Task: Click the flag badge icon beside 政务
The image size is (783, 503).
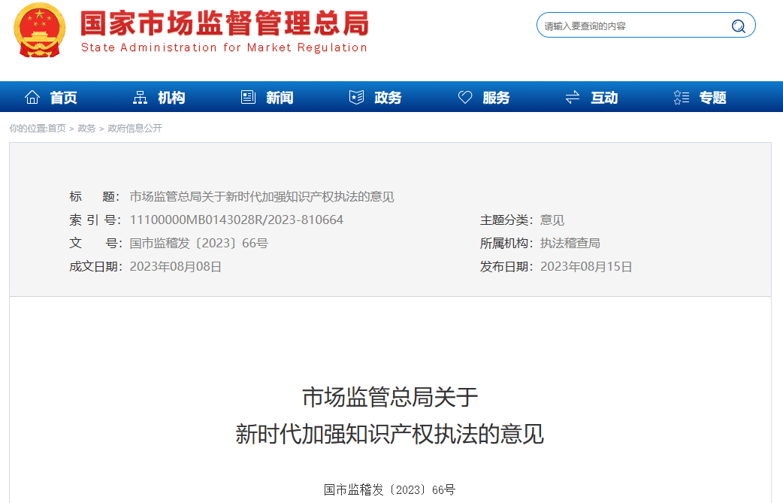Action: click(356, 98)
